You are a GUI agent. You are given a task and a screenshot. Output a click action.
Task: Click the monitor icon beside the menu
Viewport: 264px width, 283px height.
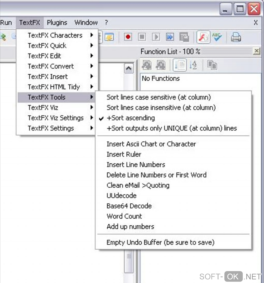109,37
